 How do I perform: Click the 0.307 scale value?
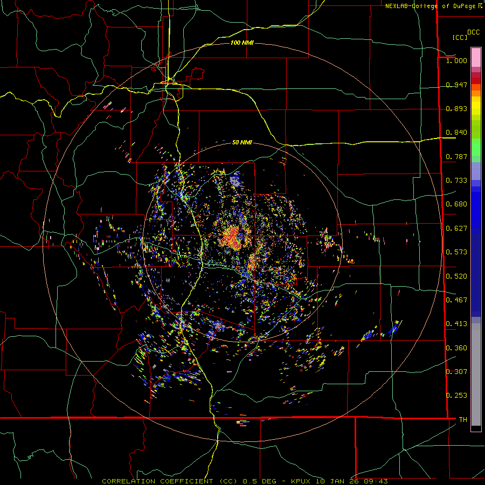click(456, 371)
